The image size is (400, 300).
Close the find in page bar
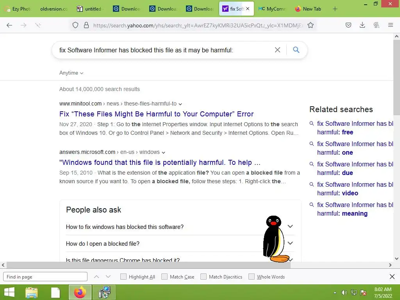pos(392,277)
